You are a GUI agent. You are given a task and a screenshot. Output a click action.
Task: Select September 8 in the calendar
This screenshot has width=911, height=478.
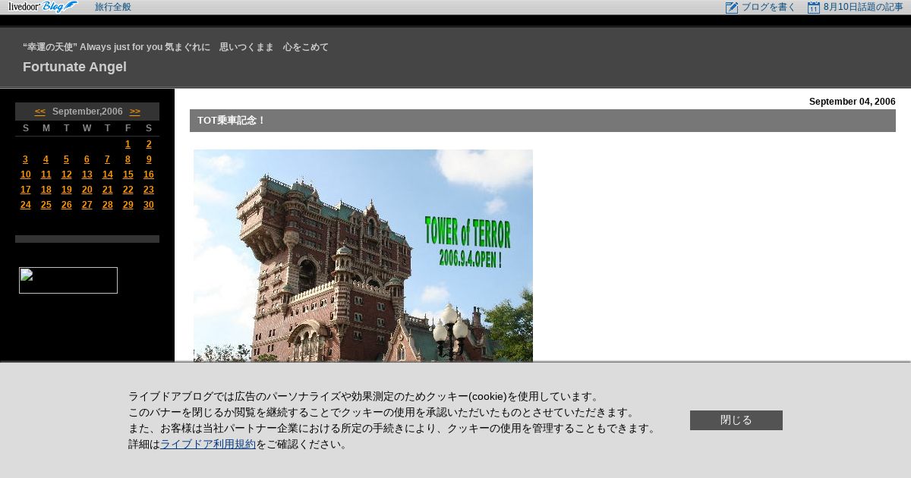[x=128, y=159]
